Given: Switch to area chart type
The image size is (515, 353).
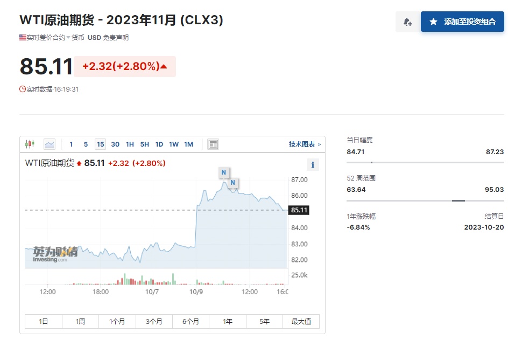Looking at the screenshot, I should [x=50, y=144].
